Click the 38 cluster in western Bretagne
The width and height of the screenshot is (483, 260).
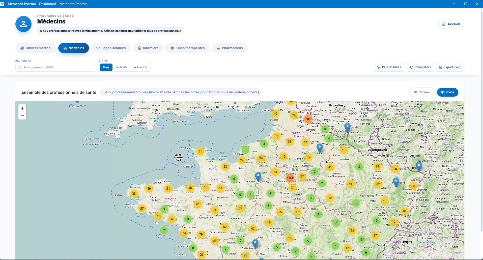pos(134,194)
